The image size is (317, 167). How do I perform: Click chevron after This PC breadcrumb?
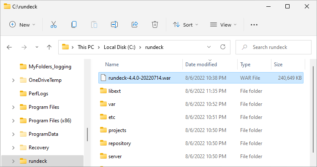pyautogui.click(x=99, y=47)
